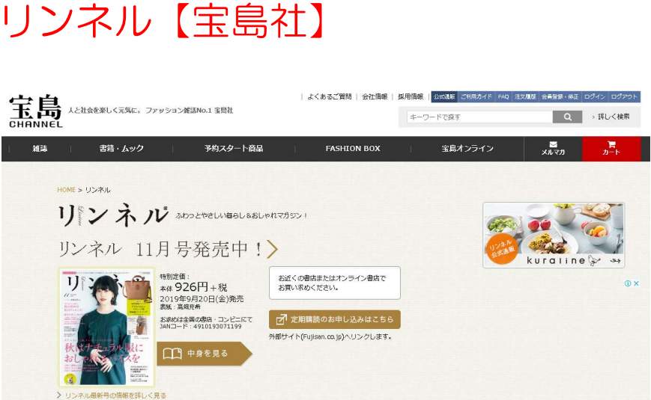Click the 公式通販 tab
The image size is (651, 400).
(x=444, y=96)
